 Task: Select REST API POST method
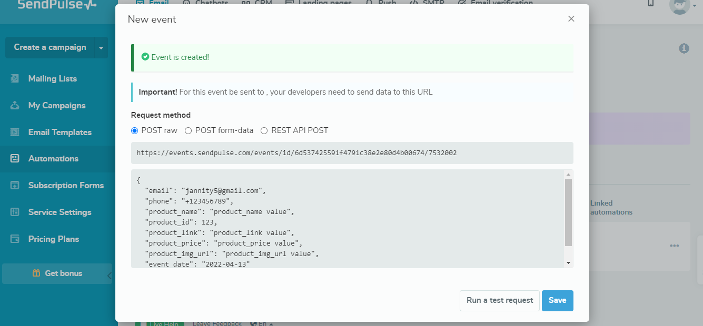[264, 130]
